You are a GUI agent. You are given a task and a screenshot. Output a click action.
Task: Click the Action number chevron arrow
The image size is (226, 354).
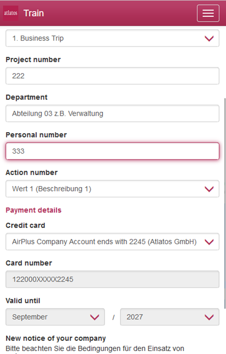coord(209,189)
